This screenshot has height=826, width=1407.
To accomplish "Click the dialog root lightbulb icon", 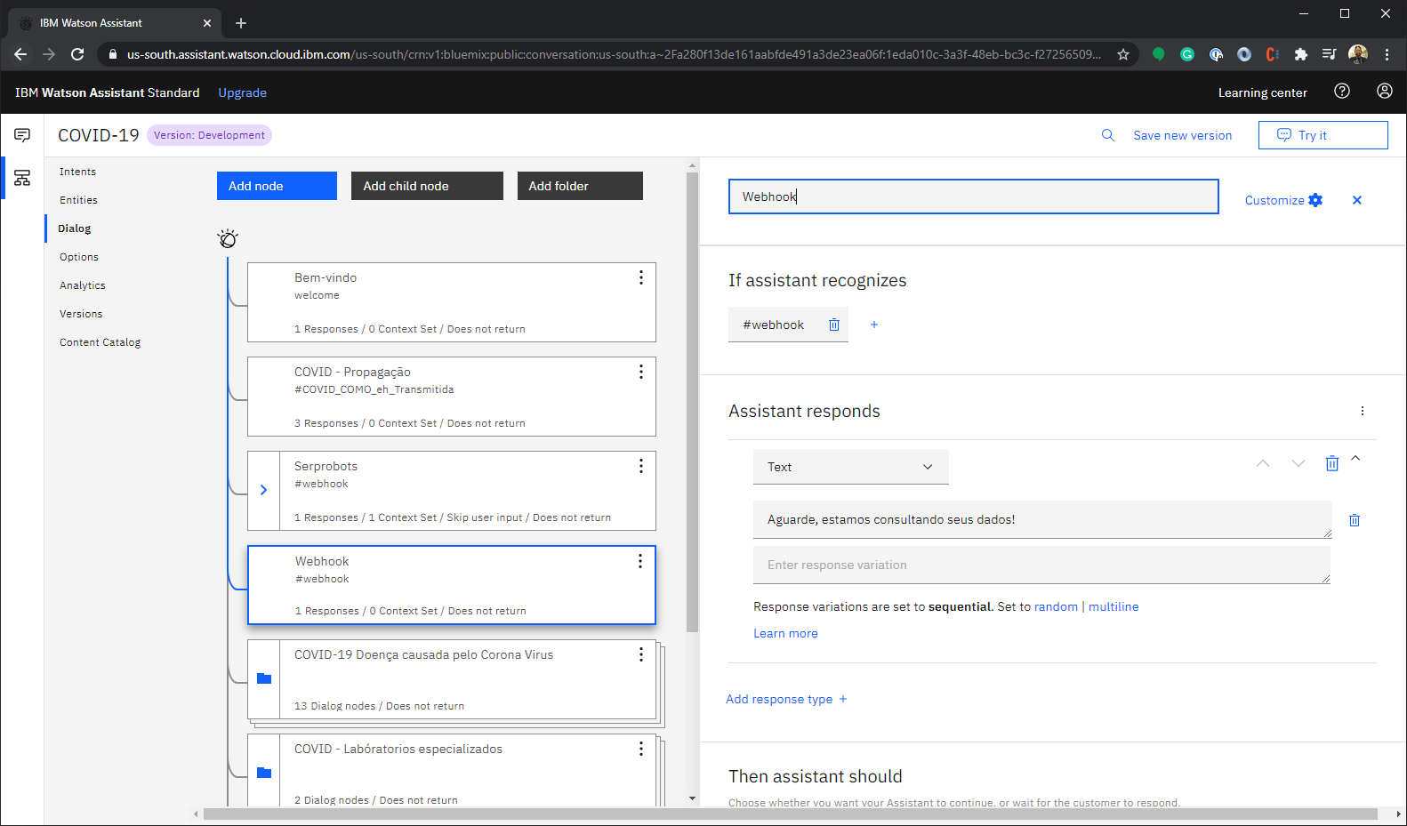I will (x=228, y=238).
